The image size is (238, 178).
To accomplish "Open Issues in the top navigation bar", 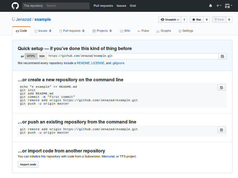I will (121, 6).
